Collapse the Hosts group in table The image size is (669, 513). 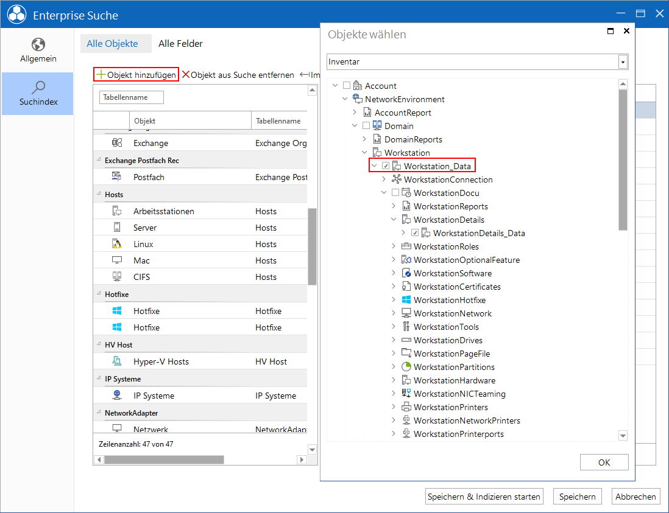click(99, 194)
